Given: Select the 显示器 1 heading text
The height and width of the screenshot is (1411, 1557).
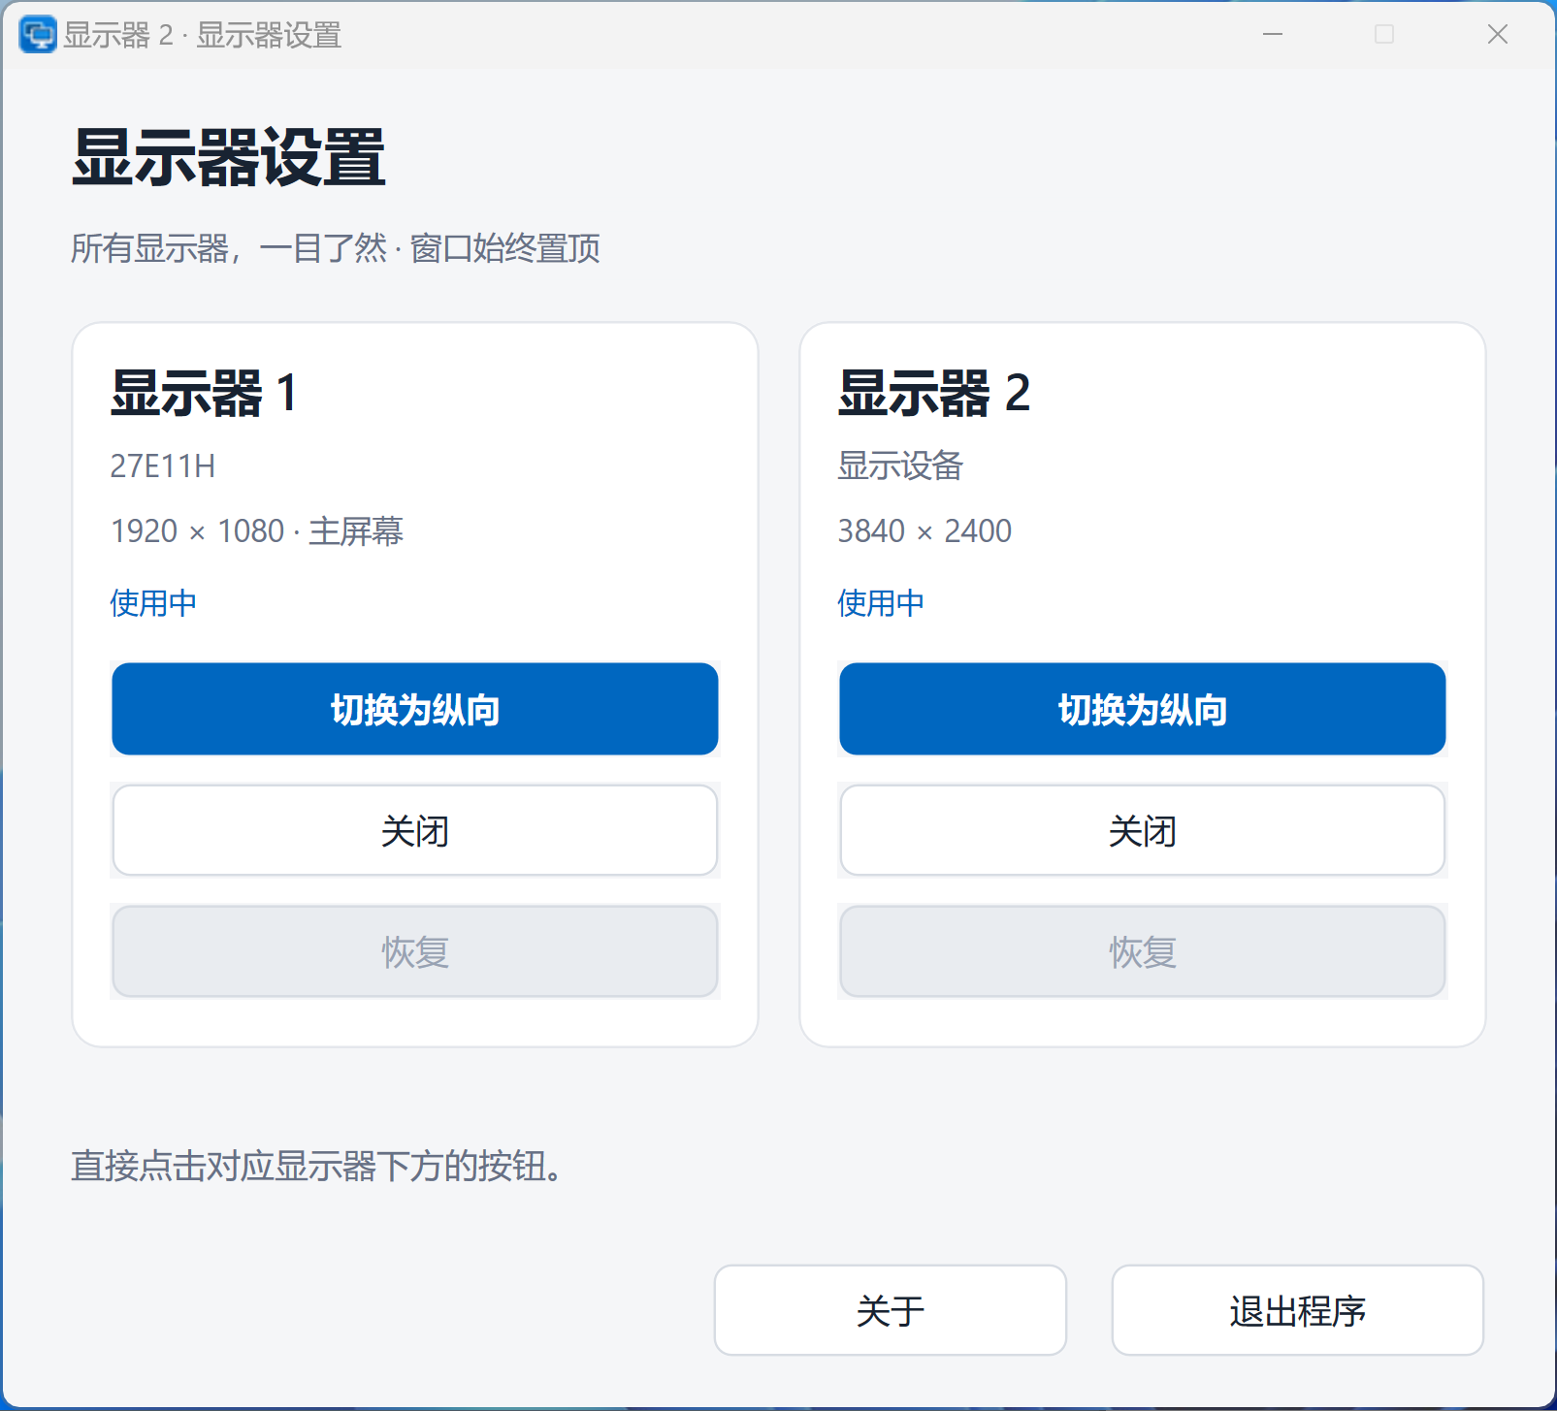Looking at the screenshot, I should [x=204, y=393].
